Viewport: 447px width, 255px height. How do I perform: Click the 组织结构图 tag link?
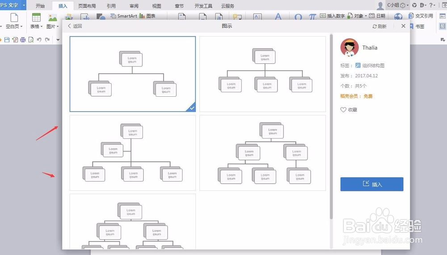pos(373,66)
